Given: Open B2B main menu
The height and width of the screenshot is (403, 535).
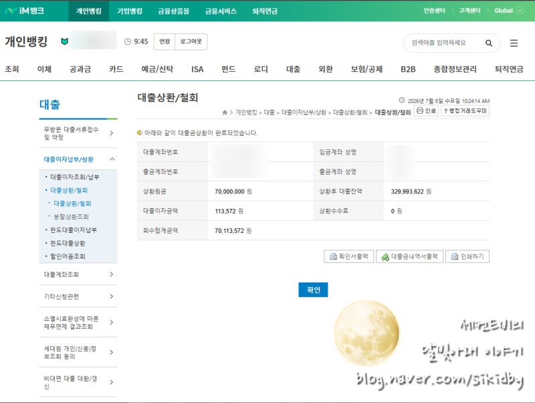Looking at the screenshot, I should tap(408, 69).
